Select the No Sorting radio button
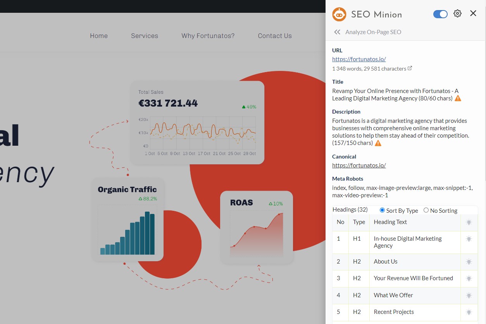Image resolution: width=486 pixels, height=324 pixels. [426, 210]
